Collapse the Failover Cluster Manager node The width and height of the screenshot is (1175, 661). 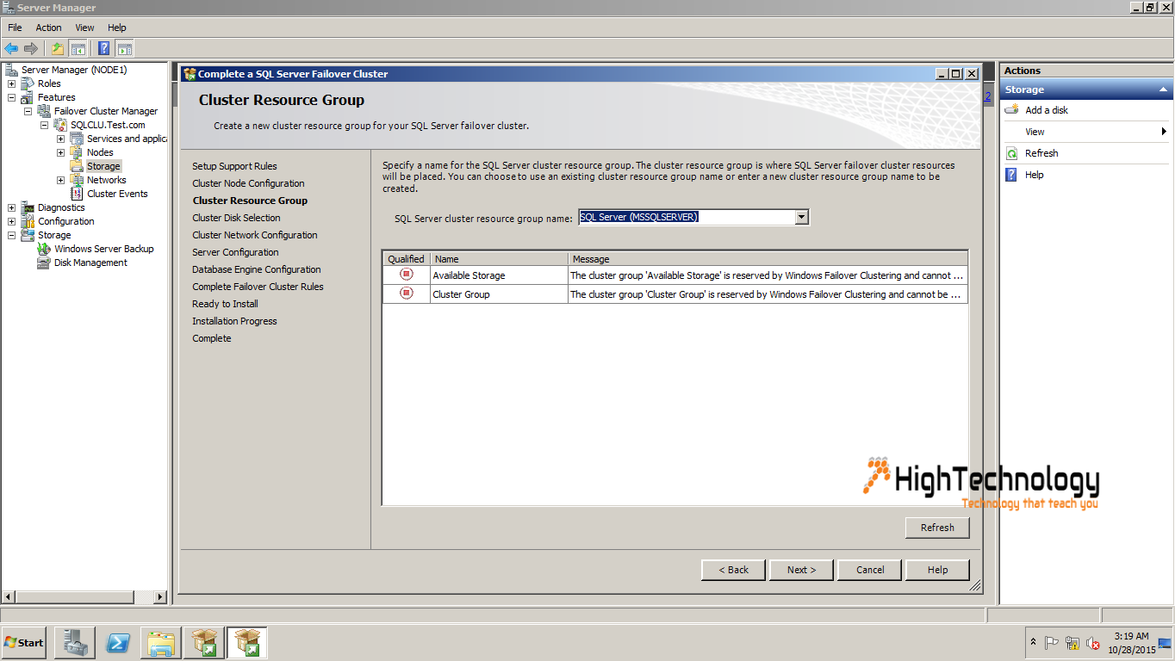click(28, 111)
